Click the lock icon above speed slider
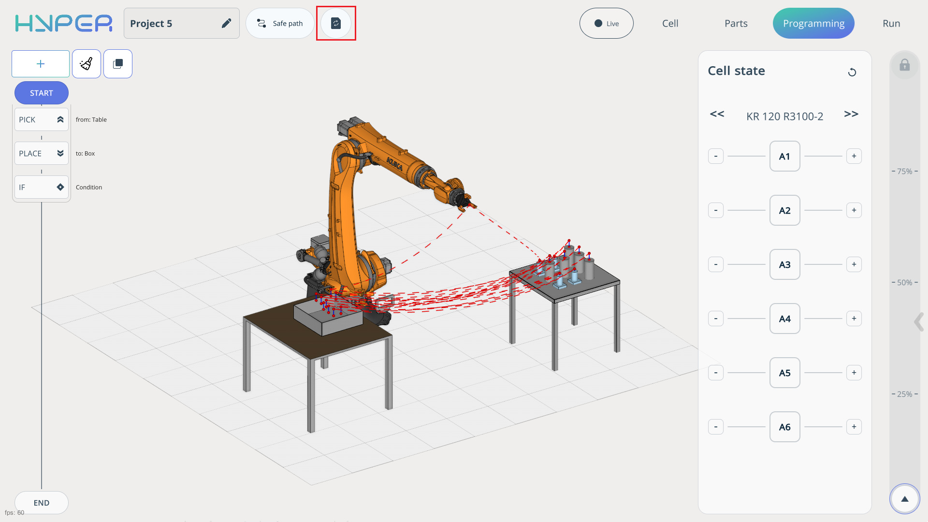928x522 pixels. (x=904, y=65)
